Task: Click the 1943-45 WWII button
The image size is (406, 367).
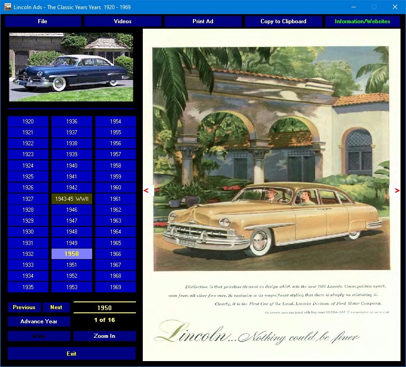Action: click(x=72, y=199)
